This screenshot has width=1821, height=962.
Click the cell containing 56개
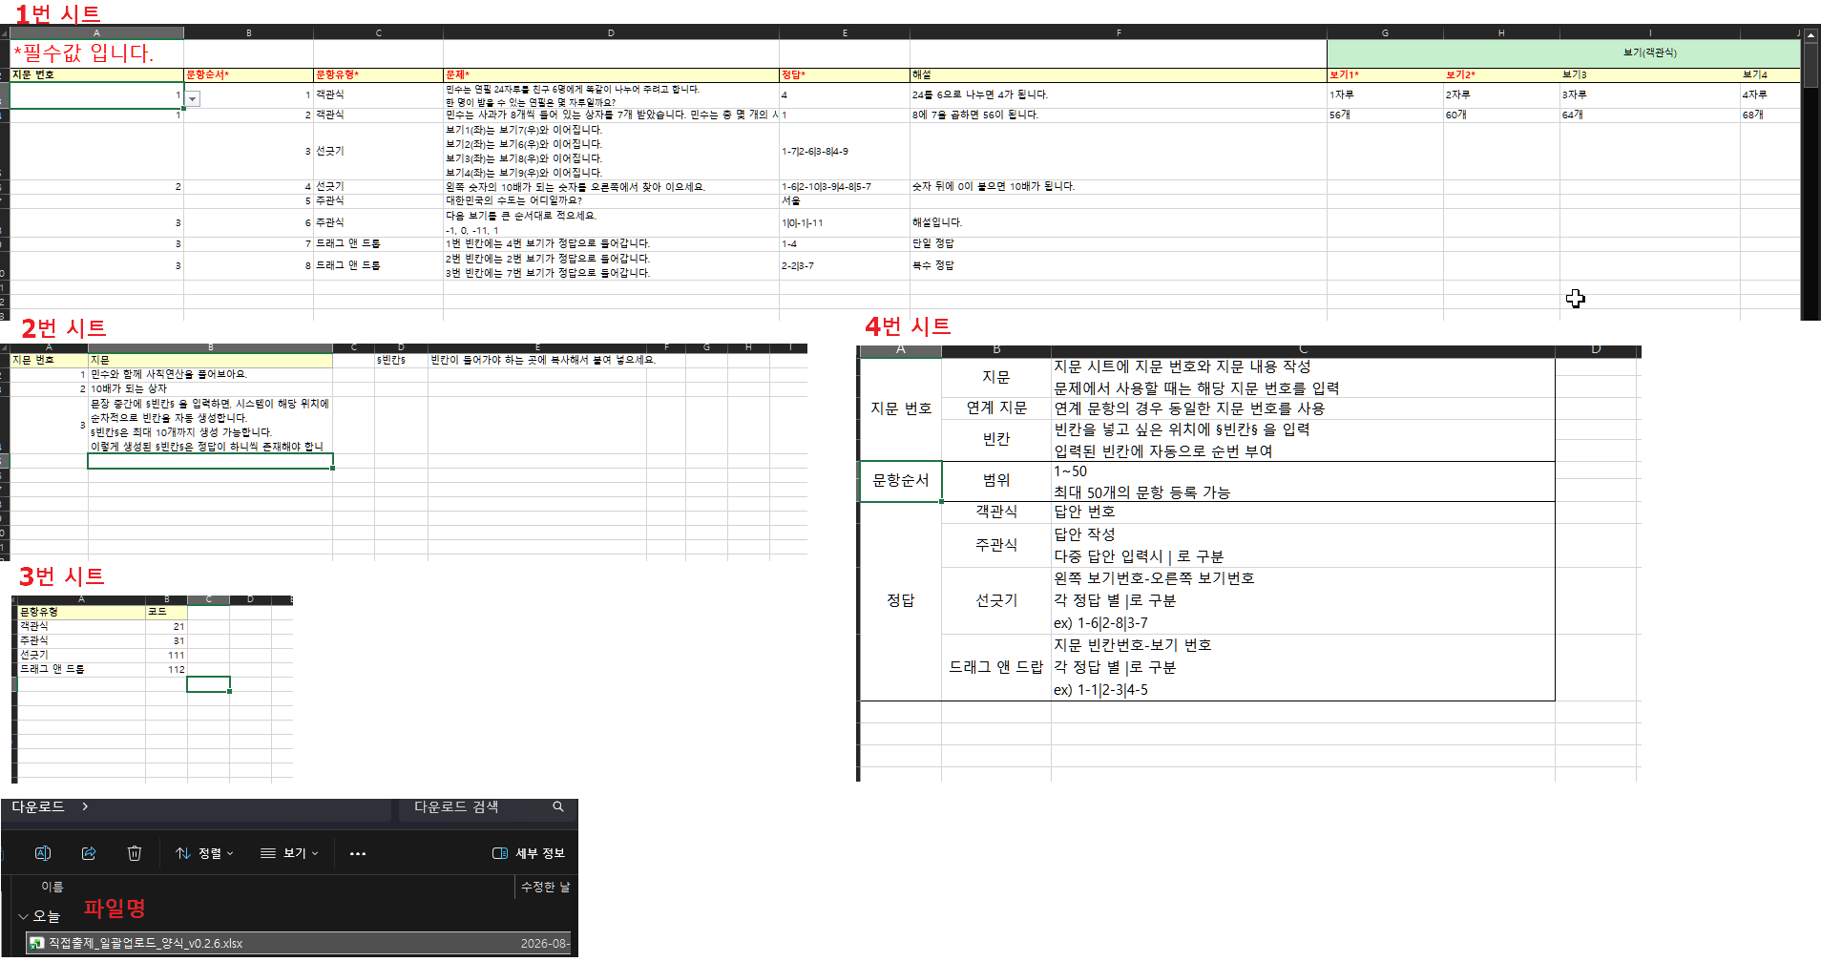1385,115
